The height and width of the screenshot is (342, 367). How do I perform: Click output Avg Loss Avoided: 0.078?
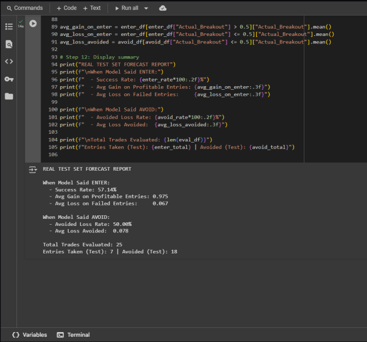(x=92, y=231)
